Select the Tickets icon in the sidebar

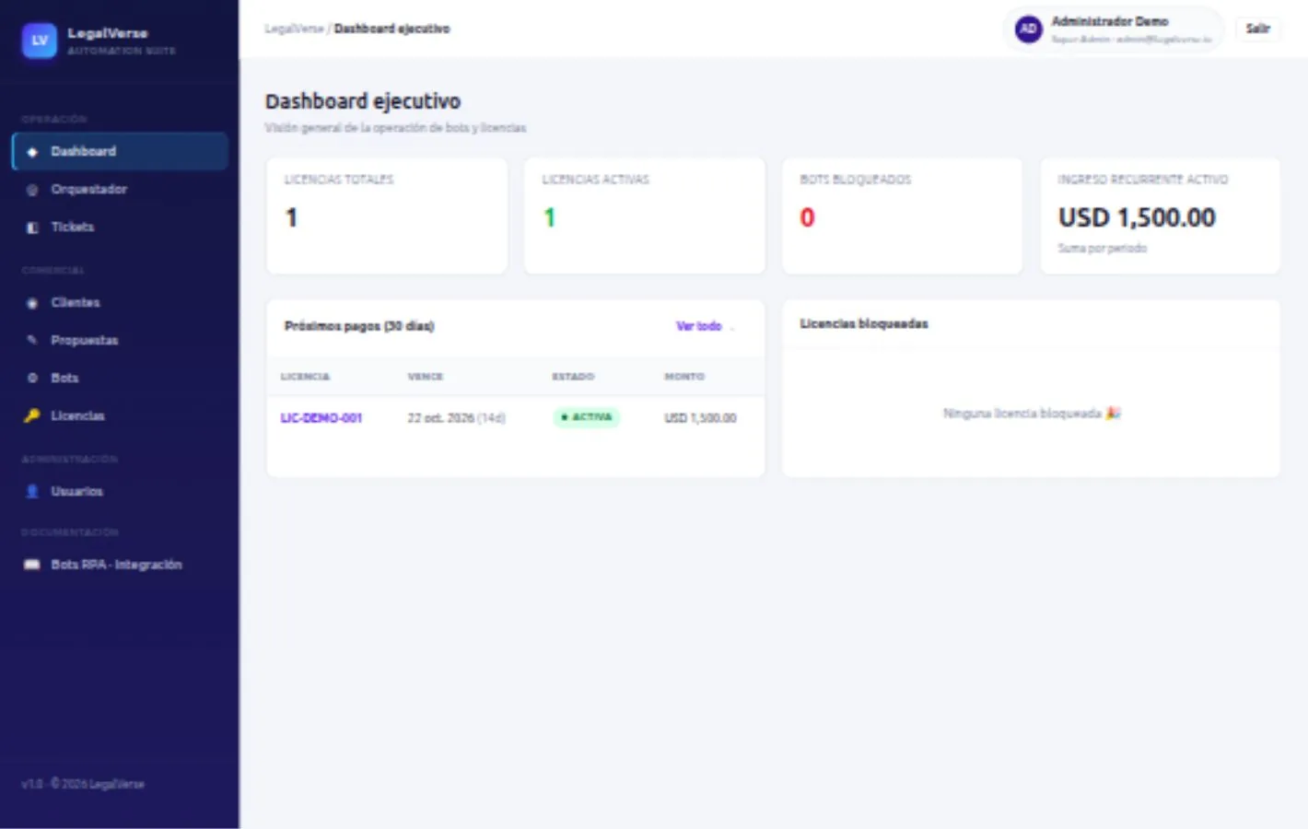(x=32, y=228)
